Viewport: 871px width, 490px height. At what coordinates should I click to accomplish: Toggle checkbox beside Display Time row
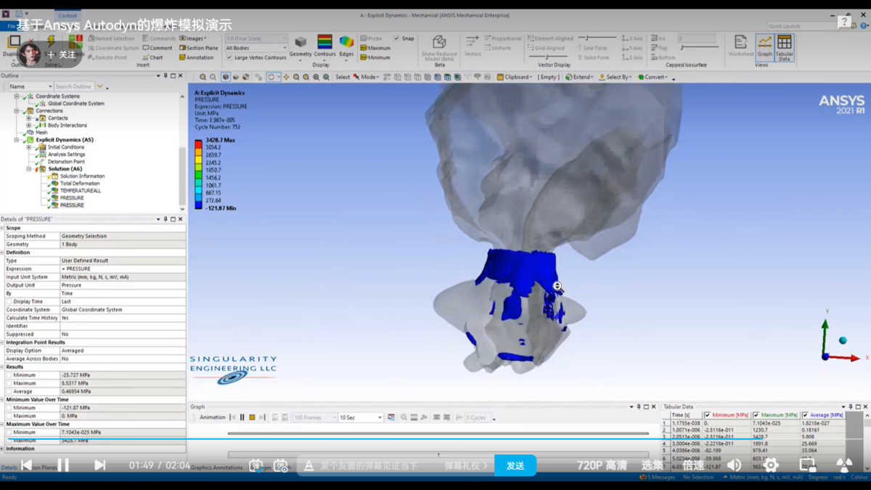[x=9, y=301]
